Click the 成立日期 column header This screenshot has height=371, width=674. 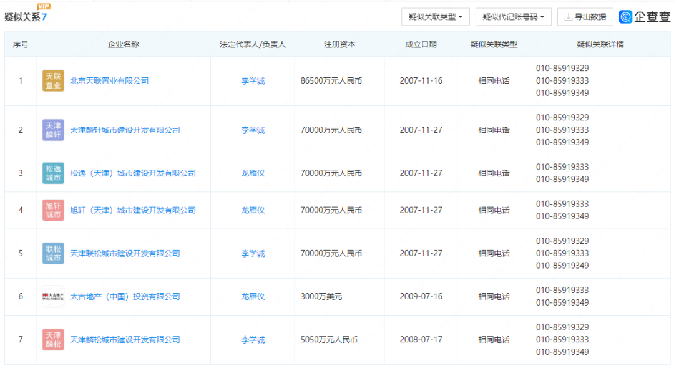[x=421, y=45]
